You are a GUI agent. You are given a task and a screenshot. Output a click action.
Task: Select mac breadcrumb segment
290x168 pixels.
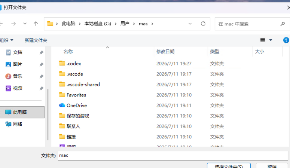143,24
